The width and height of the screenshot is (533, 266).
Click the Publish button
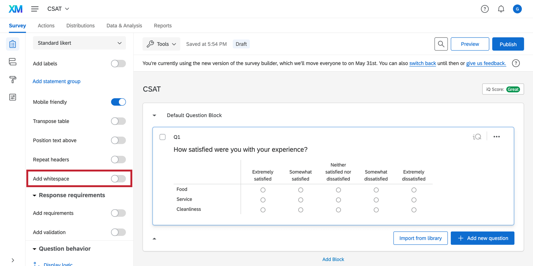click(508, 44)
